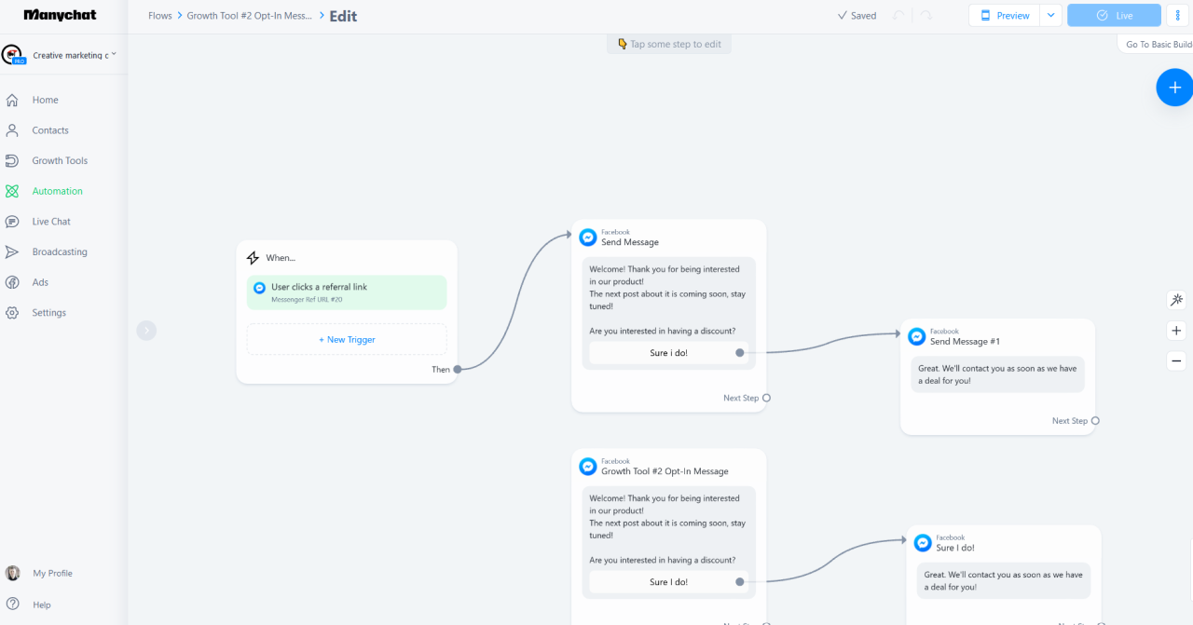Select Automation in the sidebar
Viewport: 1193px width, 625px height.
(58, 191)
